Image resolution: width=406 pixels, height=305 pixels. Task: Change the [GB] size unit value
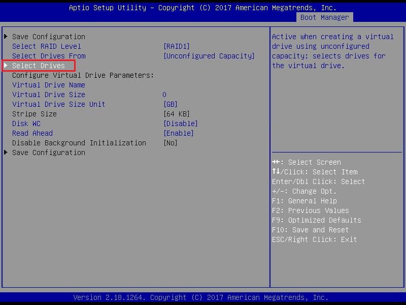pyautogui.click(x=170, y=104)
